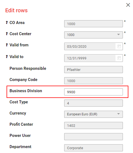This screenshot has height=153, width=133.
Task: Click key icon beside Valid from
Action: click(x=7, y=45)
